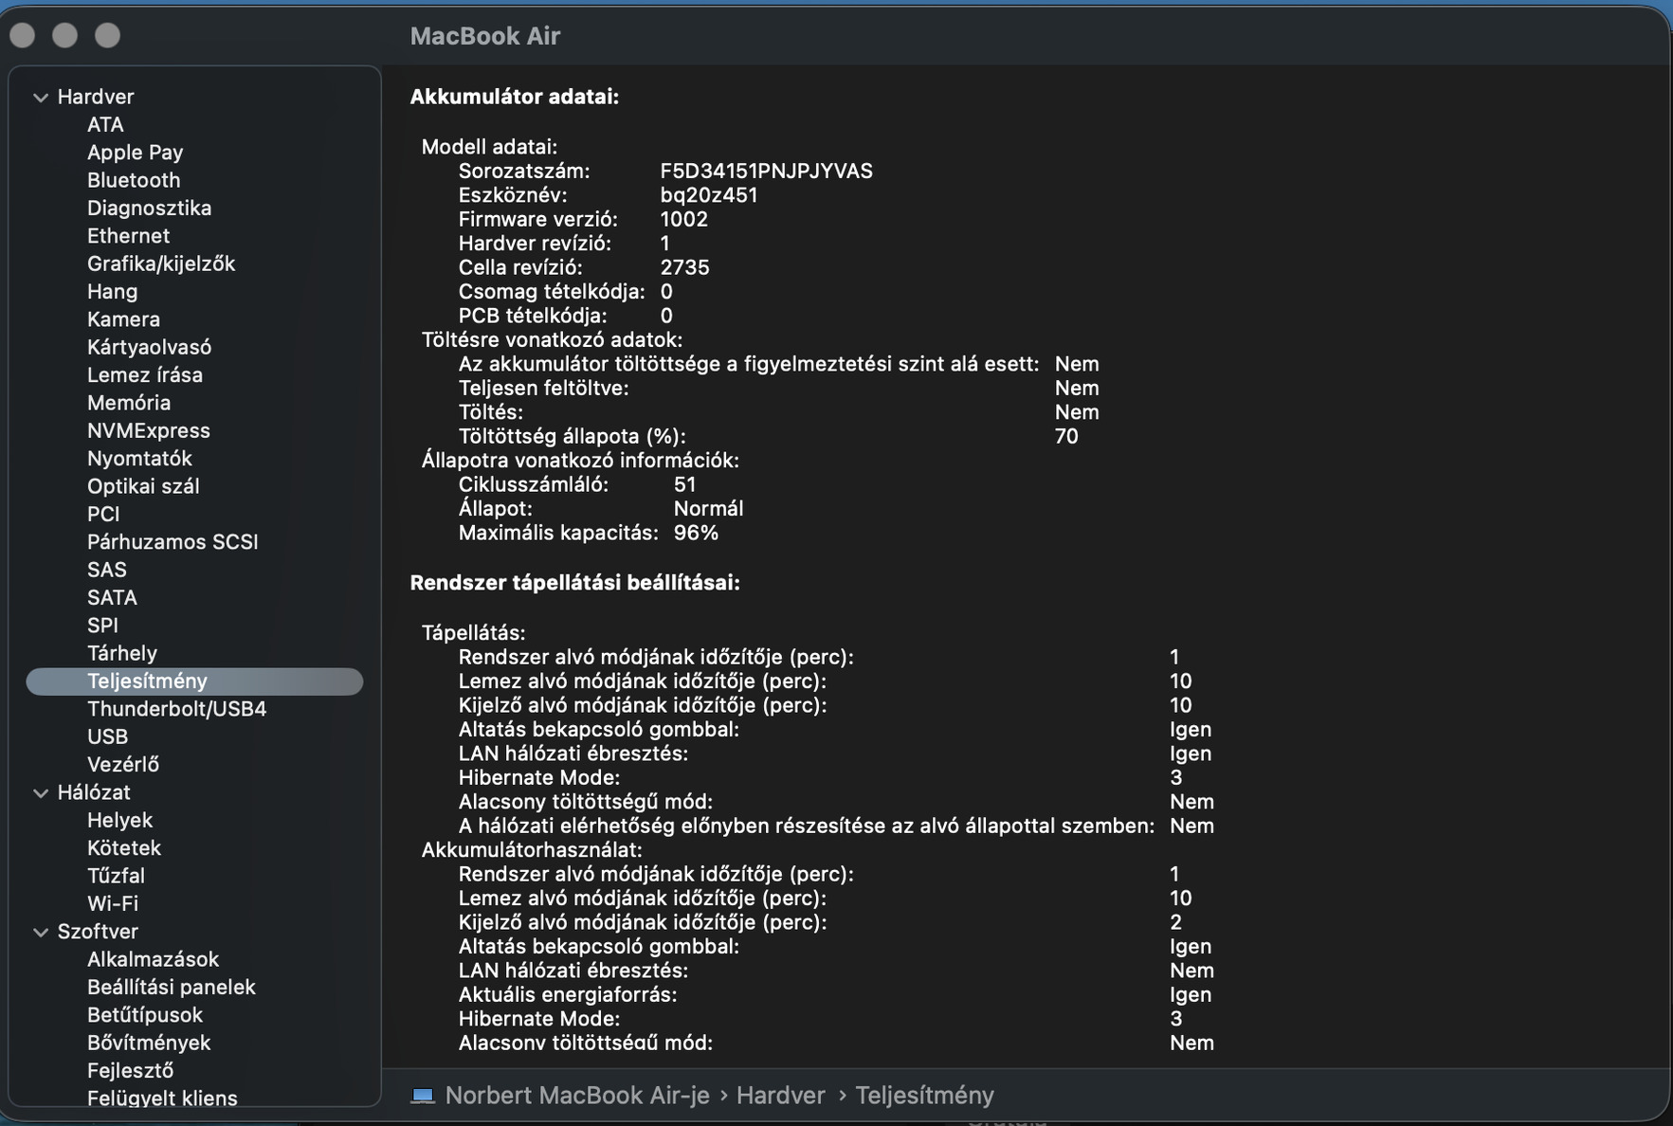Select the highlighted Teljesítmény item
Viewport: 1673px width, 1126px height.
(194, 681)
